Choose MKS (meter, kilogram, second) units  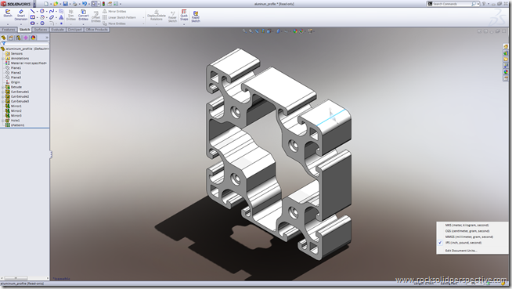tap(467, 226)
